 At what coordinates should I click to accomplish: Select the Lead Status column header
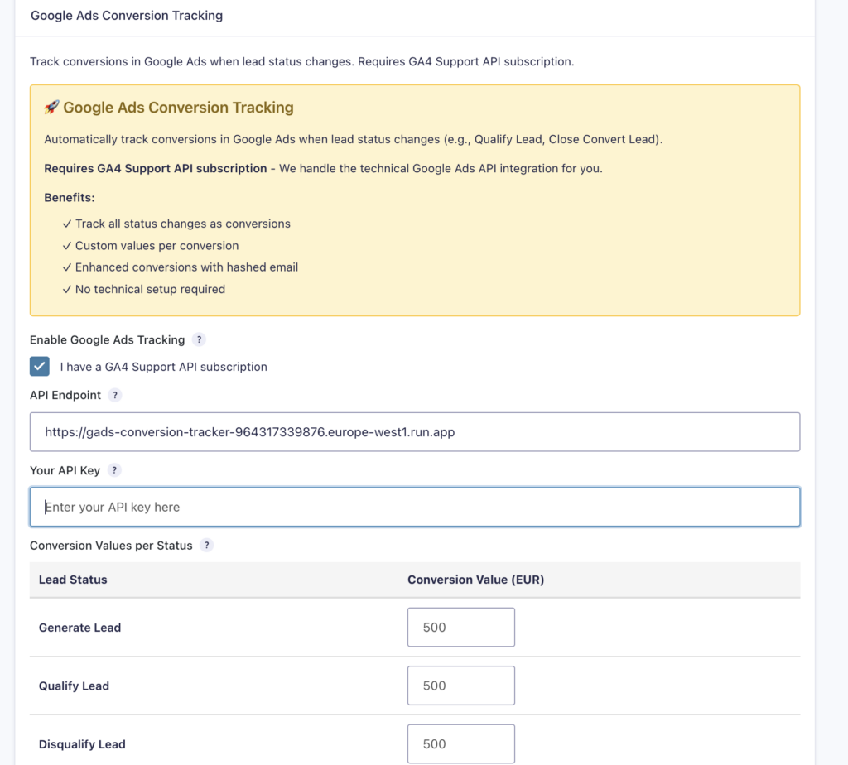pos(73,580)
